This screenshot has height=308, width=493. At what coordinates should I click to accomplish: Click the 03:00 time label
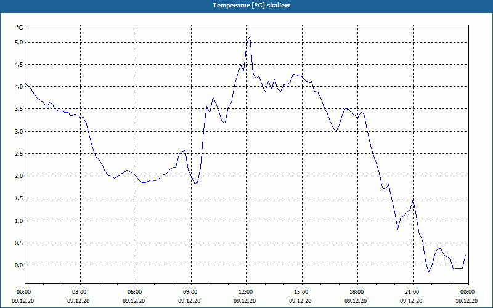click(81, 292)
